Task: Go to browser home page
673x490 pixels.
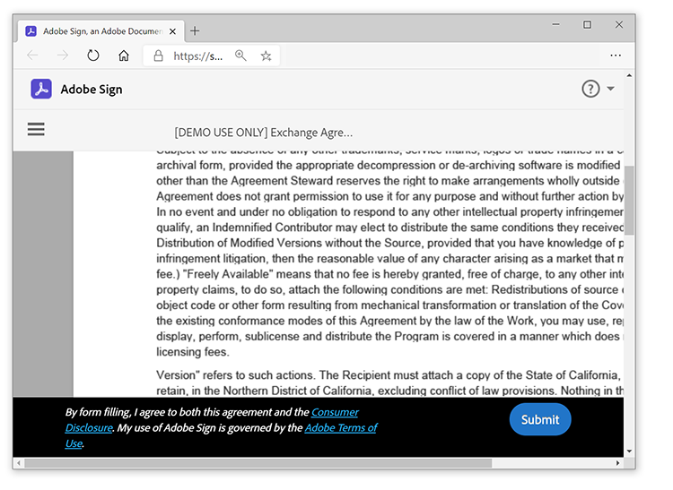Action: [124, 56]
